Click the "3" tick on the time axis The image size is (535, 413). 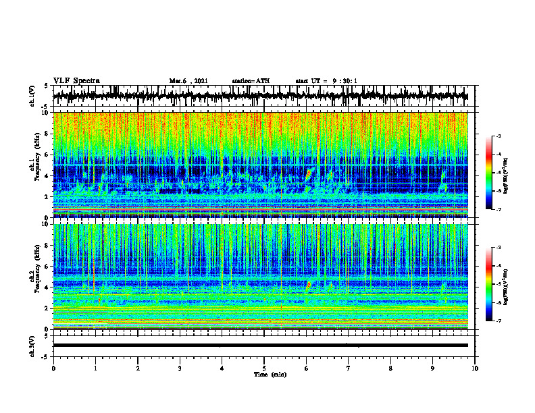(x=180, y=368)
